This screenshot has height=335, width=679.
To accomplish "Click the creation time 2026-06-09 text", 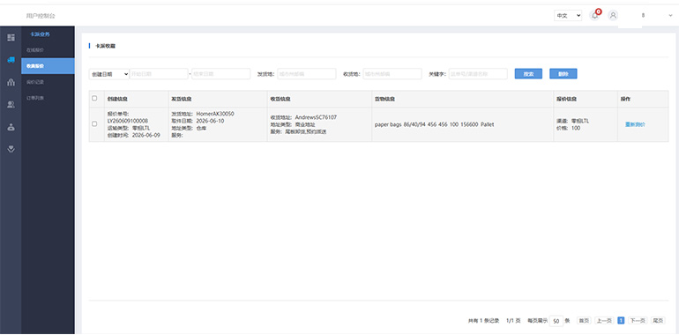I will point(145,135).
